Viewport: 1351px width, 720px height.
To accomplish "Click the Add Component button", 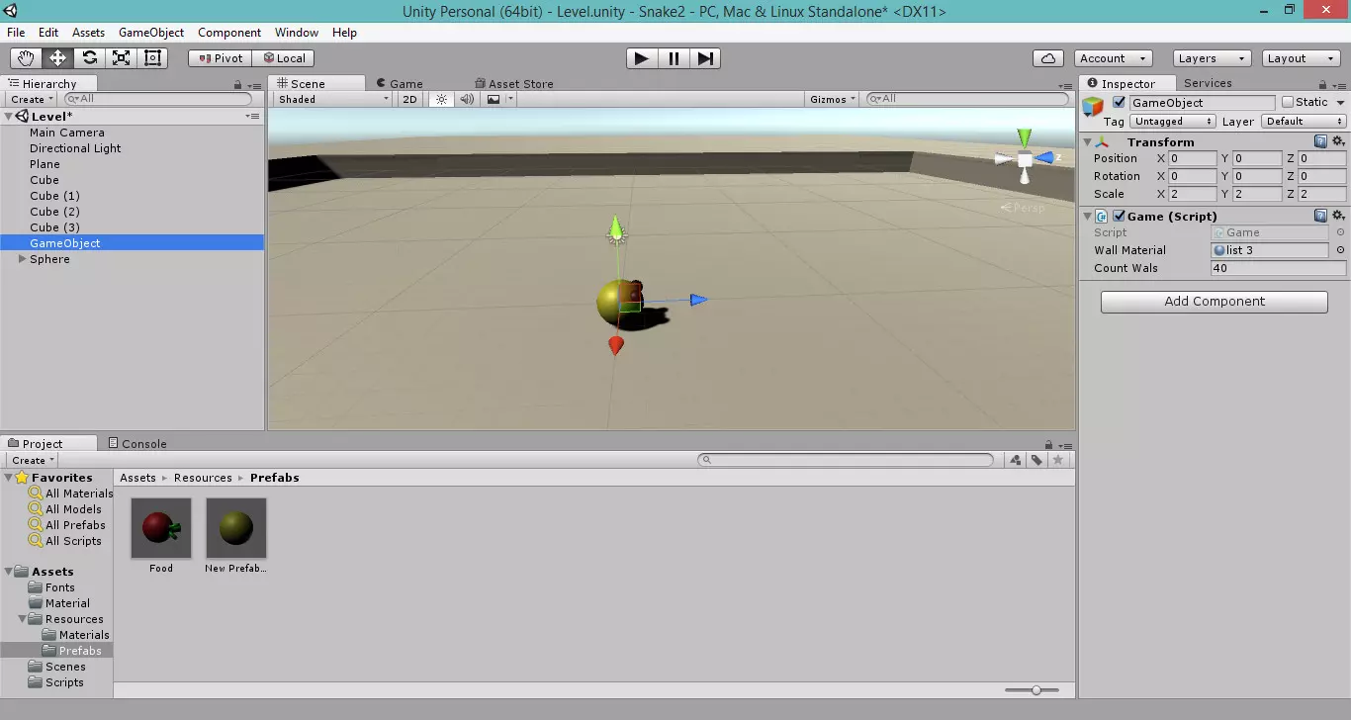I will tap(1214, 302).
